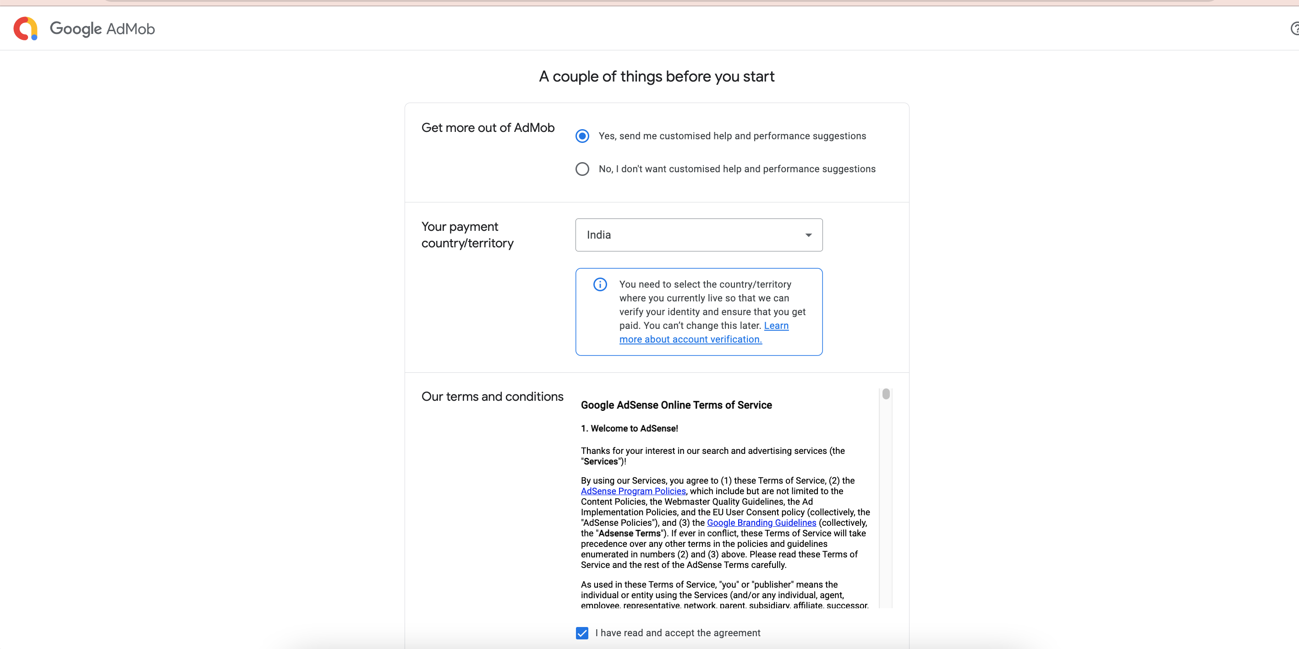Open the help icon at top right

[x=1294, y=29]
